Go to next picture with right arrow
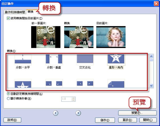 78,113
